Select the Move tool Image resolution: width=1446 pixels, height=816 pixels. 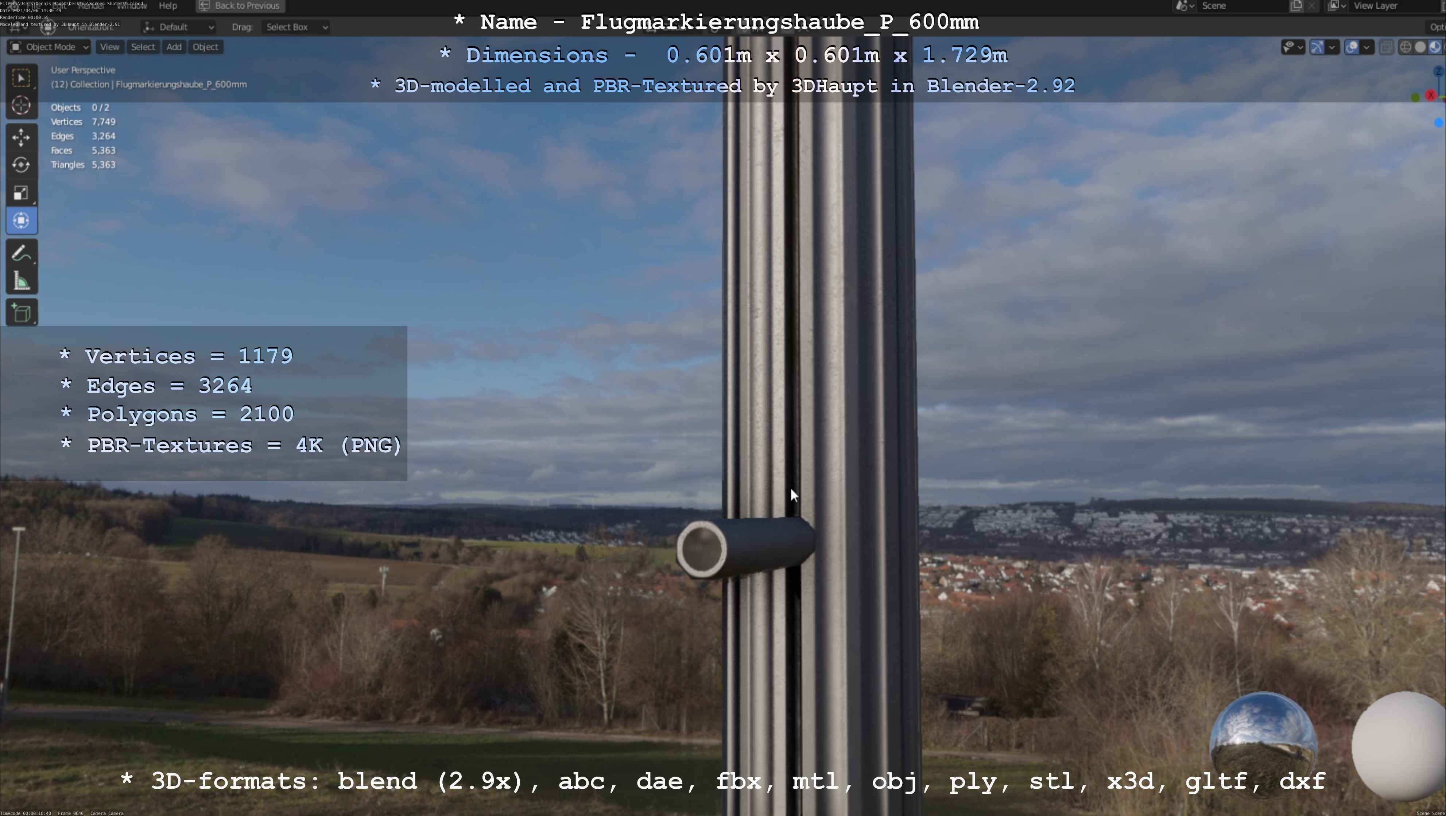coord(21,137)
